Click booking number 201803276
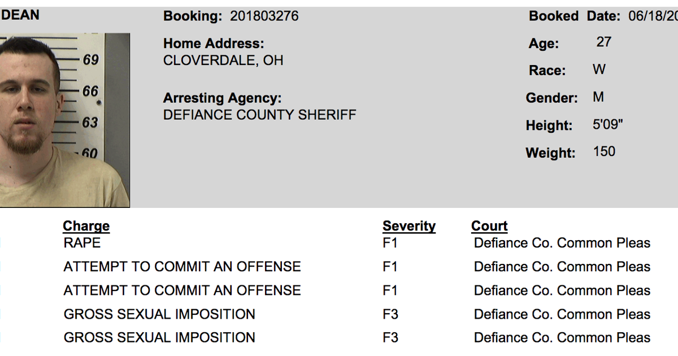Viewport: 678px width, 356px height. [x=264, y=16]
